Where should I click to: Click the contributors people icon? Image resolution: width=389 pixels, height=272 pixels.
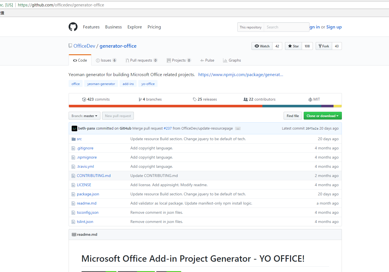(x=246, y=99)
